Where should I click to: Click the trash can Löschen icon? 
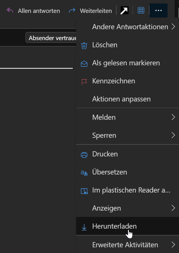[x=84, y=45]
